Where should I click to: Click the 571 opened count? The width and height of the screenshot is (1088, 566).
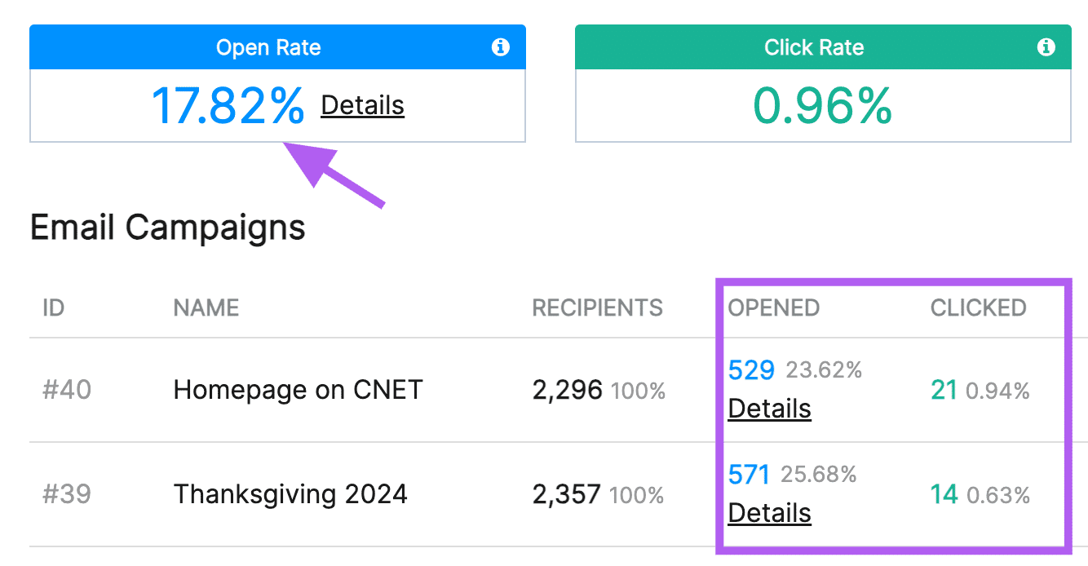point(749,474)
